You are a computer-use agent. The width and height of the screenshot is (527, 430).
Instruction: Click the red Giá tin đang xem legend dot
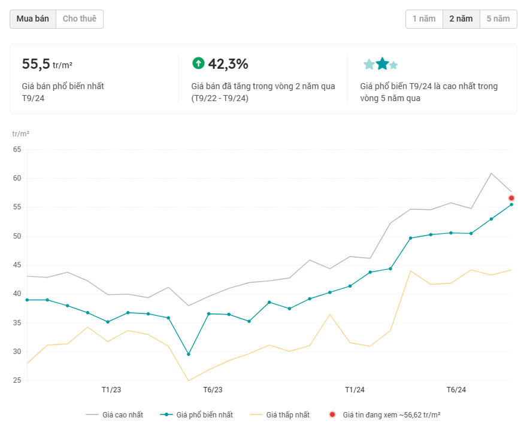332,414
